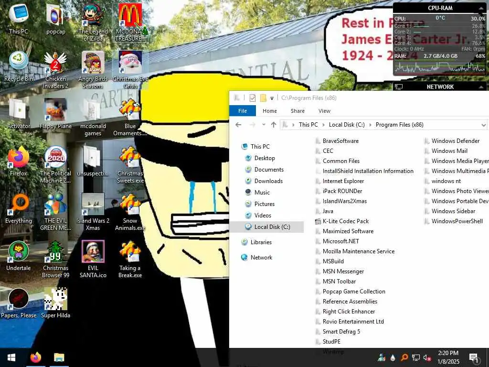
Task: Open recent locations dropdown arrow
Action: click(264, 125)
